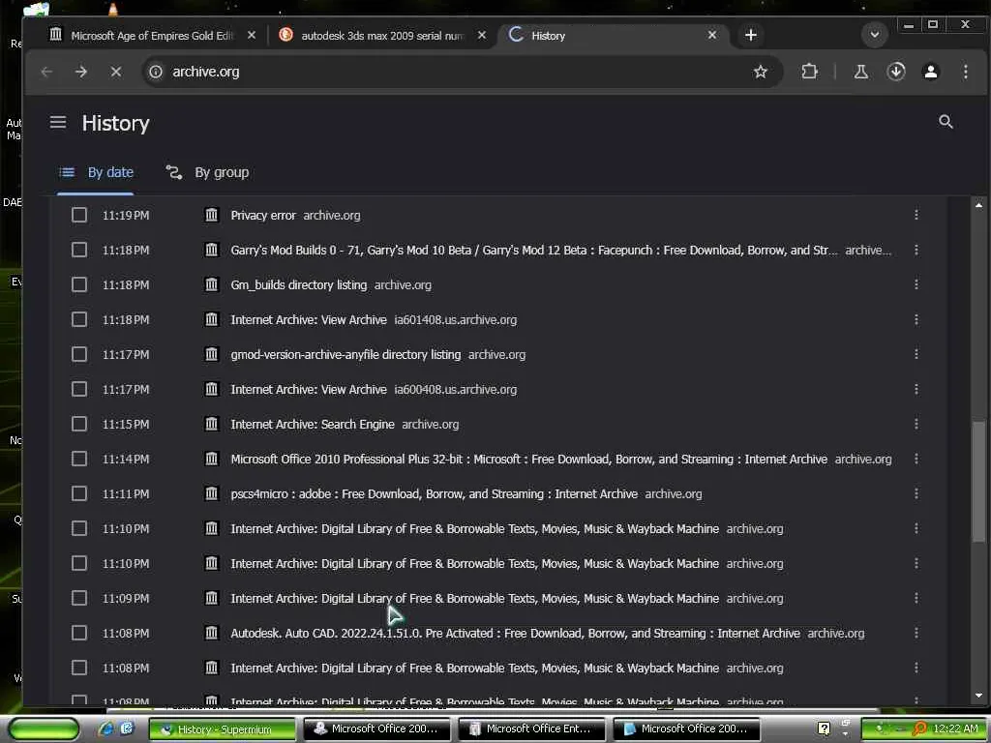Open more actions for pscs4micro adobe entry
991x743 pixels.
coord(916,494)
